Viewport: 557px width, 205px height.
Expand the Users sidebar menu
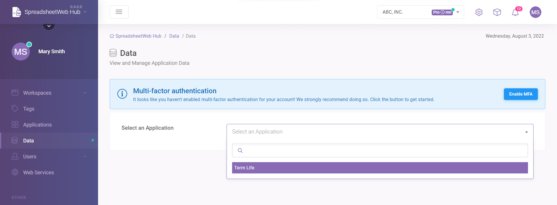[49, 156]
